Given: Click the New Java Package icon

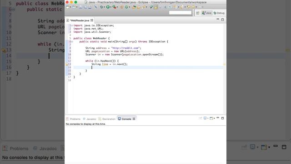Looking at the screenshot, I should (121, 7).
